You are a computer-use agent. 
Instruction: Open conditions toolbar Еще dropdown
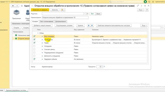click(x=144, y=26)
